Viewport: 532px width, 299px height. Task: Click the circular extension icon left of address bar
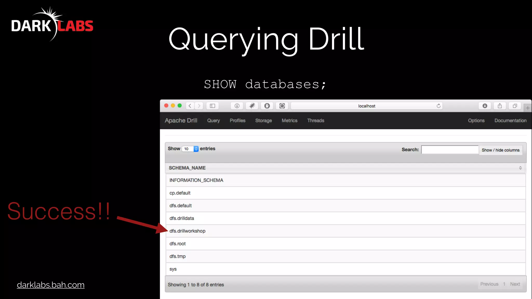click(x=282, y=106)
